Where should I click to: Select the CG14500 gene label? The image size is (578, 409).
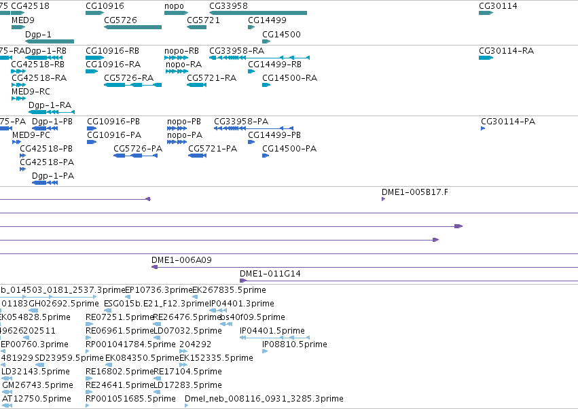[x=281, y=34]
